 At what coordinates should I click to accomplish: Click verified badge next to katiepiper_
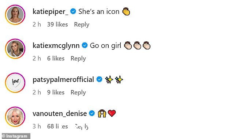click(73, 11)
